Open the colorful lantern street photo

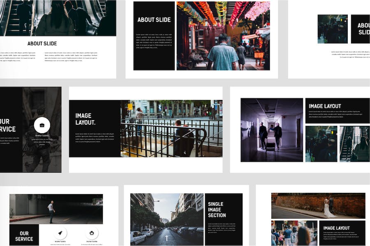pos(223,36)
